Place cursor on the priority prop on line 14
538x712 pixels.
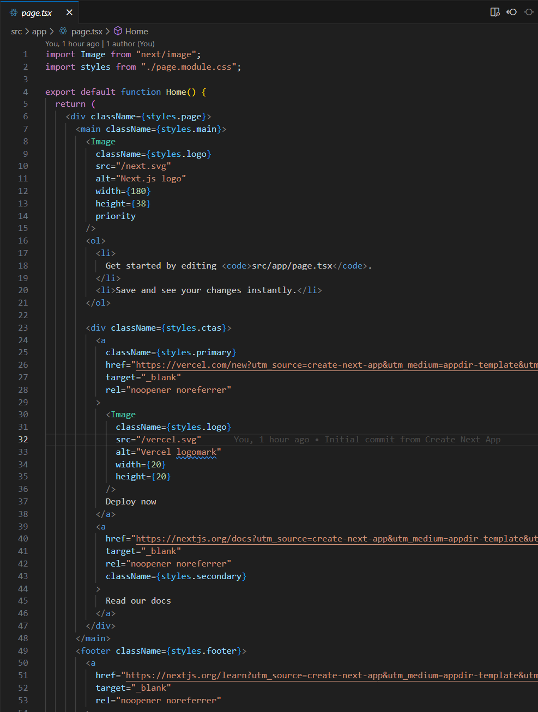click(x=115, y=216)
